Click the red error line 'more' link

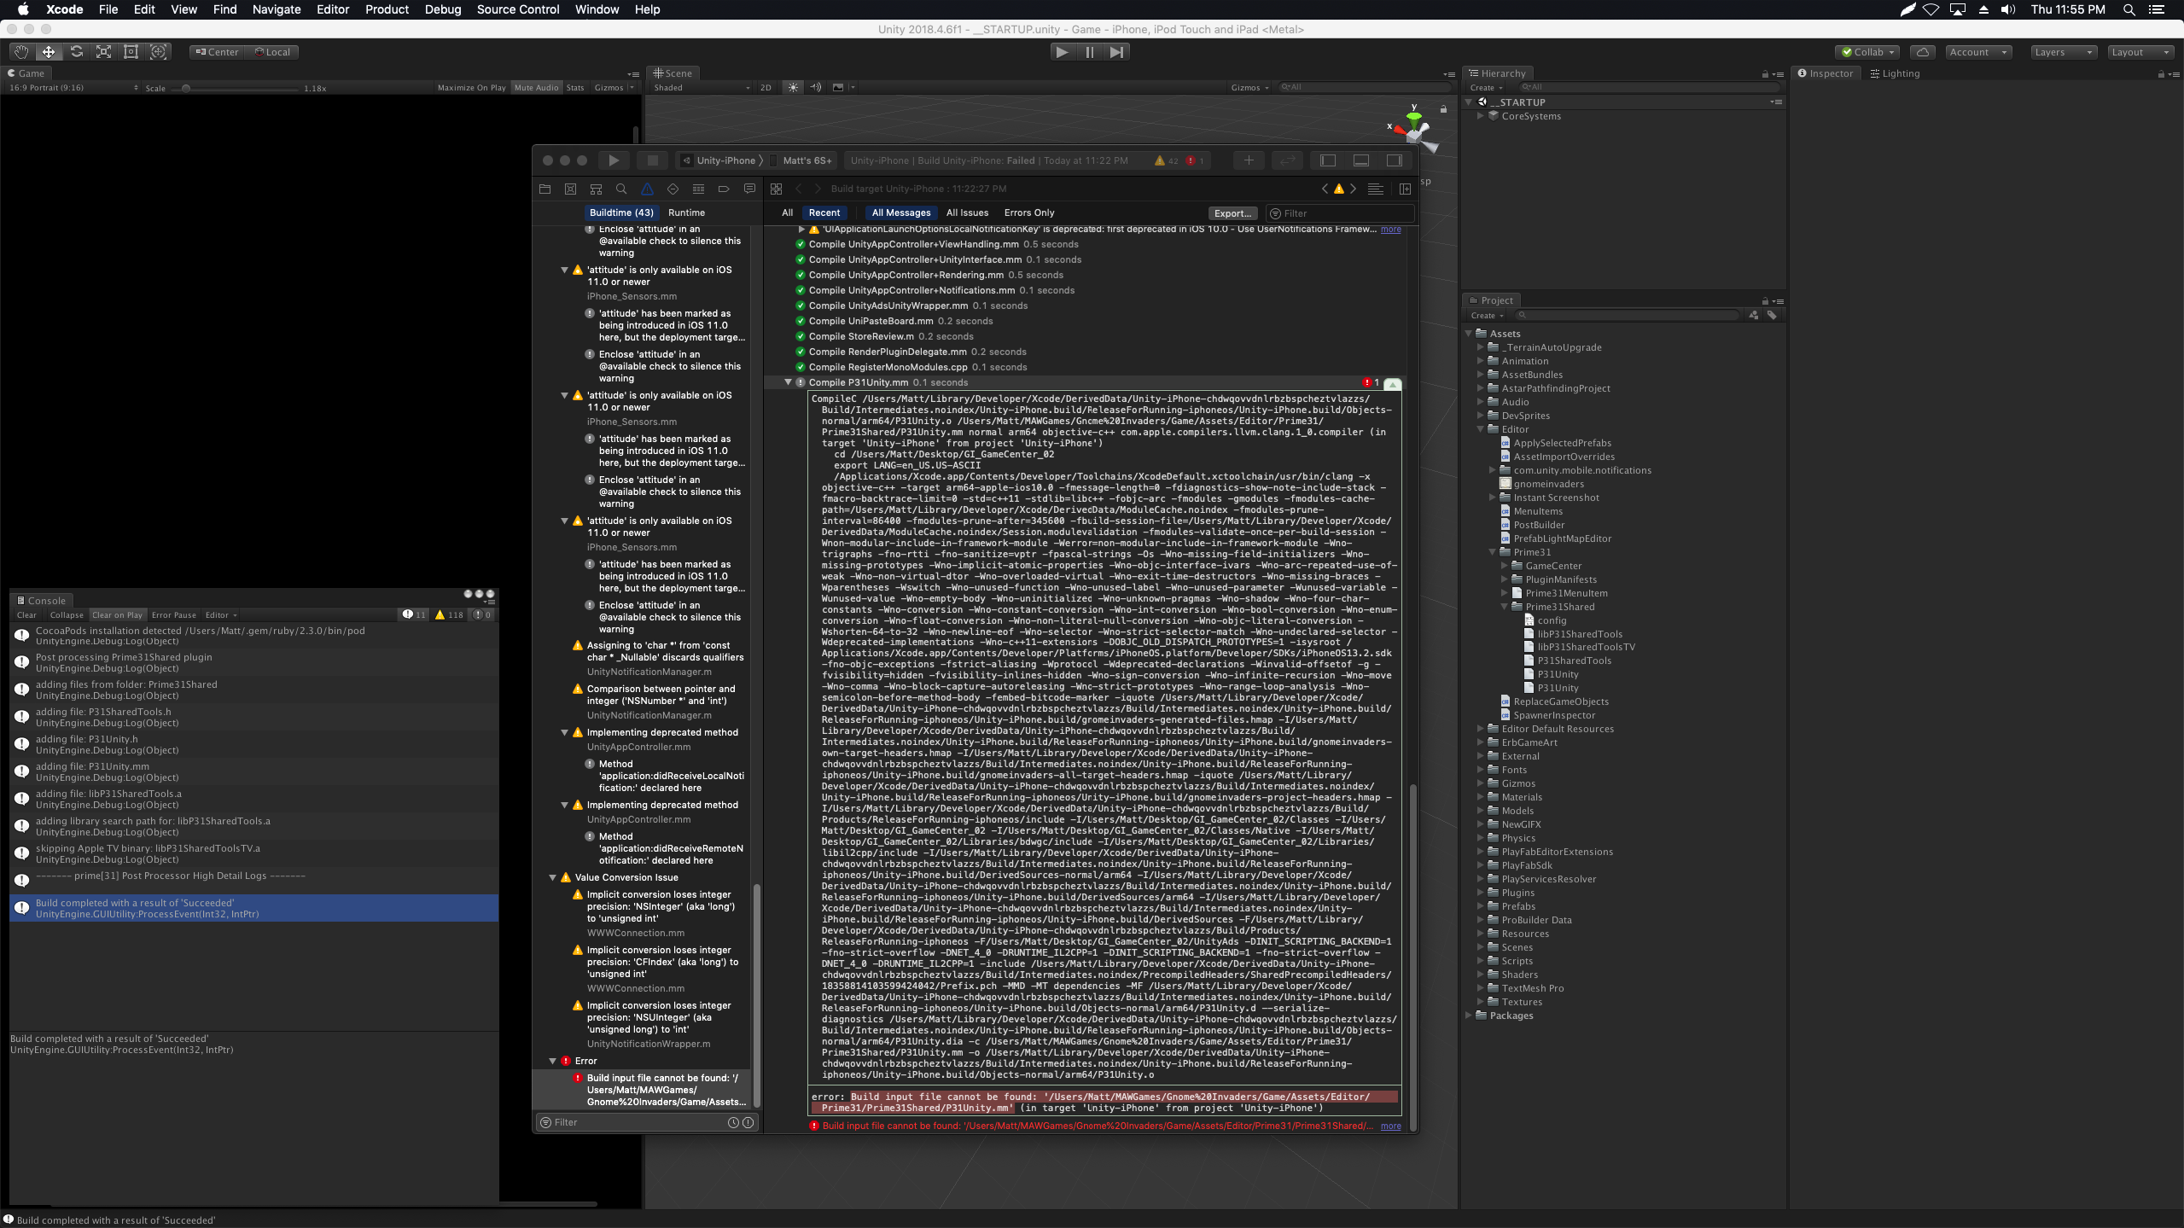tap(1390, 1126)
